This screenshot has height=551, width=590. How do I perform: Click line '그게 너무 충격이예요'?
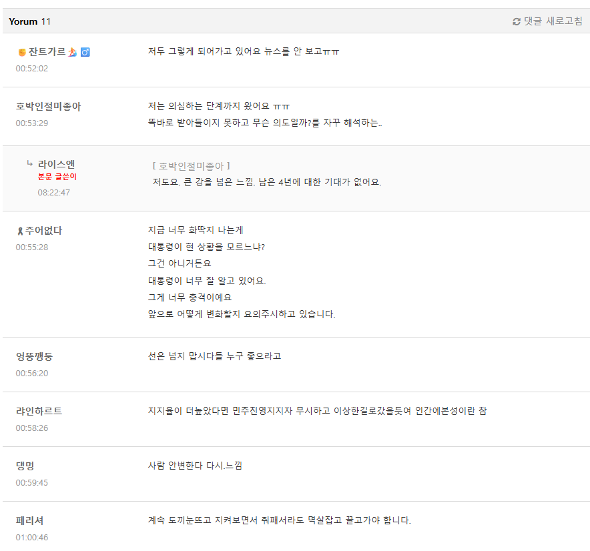190,298
